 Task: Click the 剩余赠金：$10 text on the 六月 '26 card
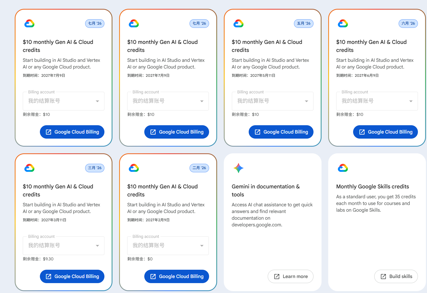[350, 115]
